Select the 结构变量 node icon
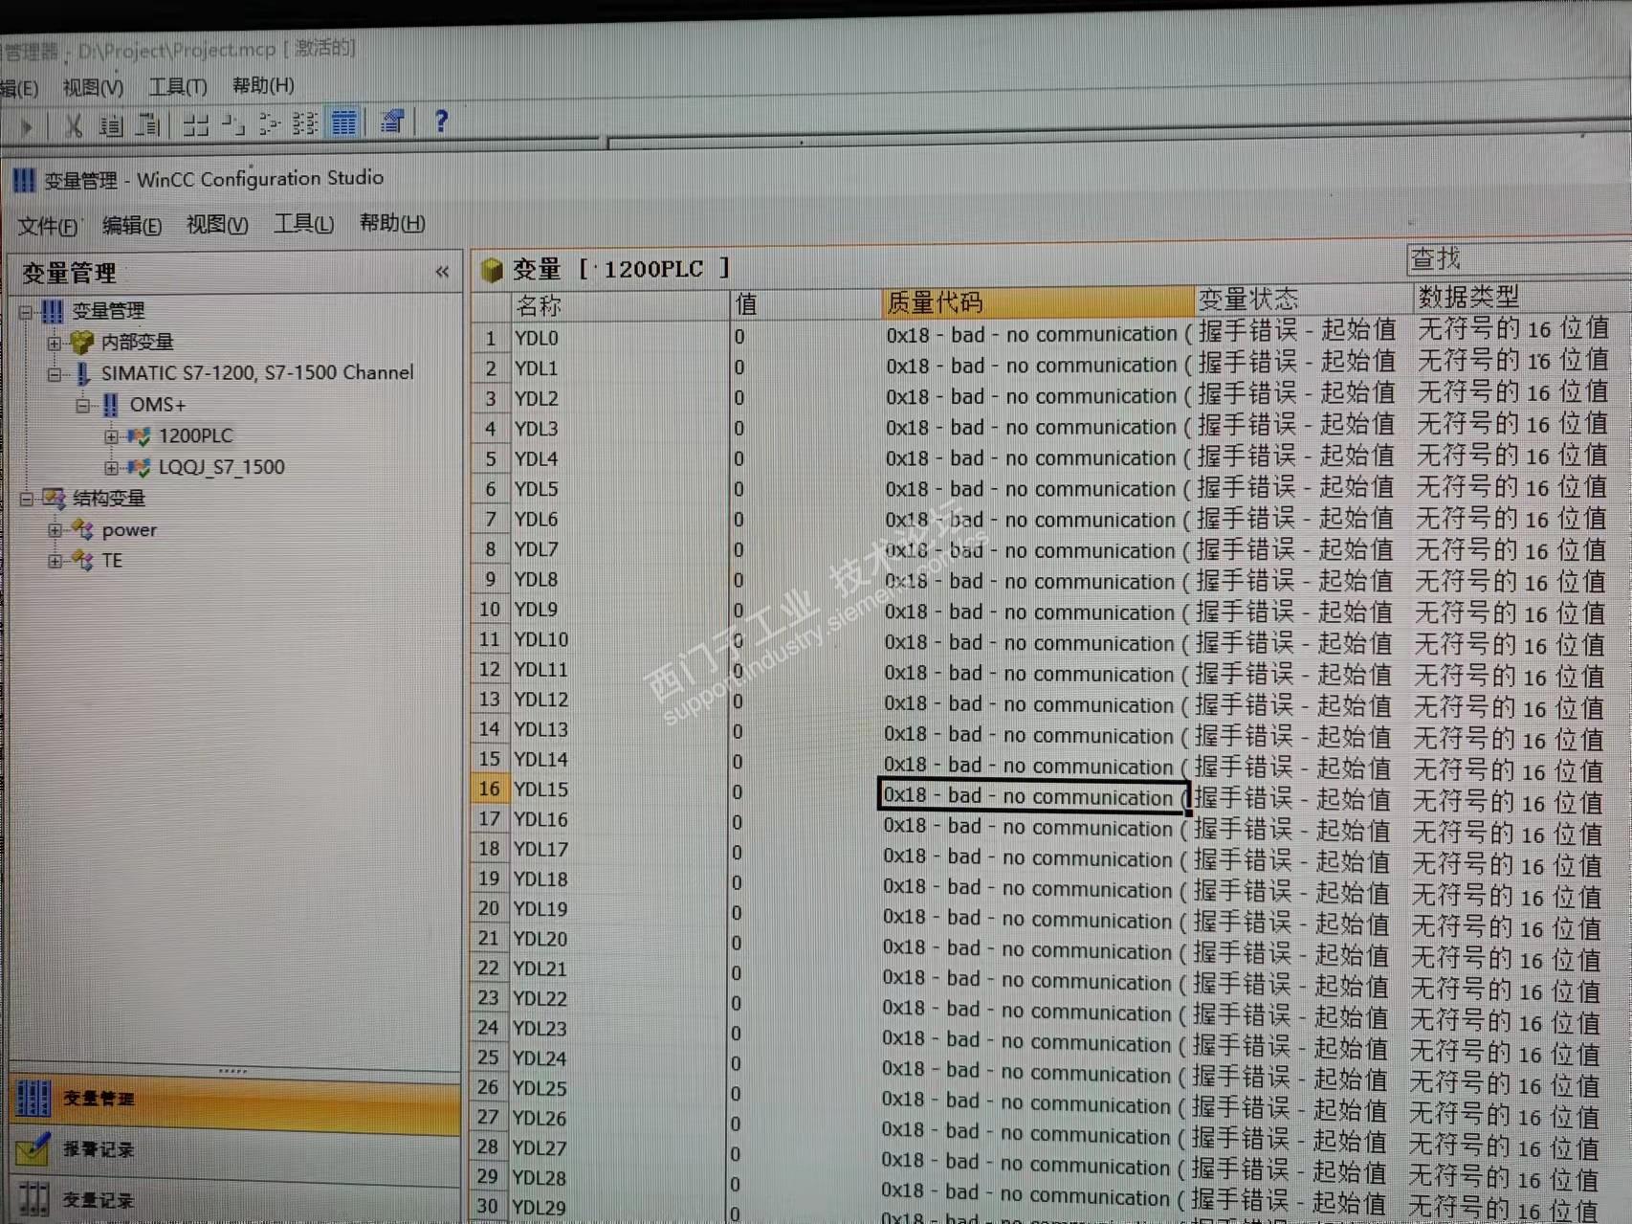Image resolution: width=1632 pixels, height=1224 pixels. tap(54, 499)
